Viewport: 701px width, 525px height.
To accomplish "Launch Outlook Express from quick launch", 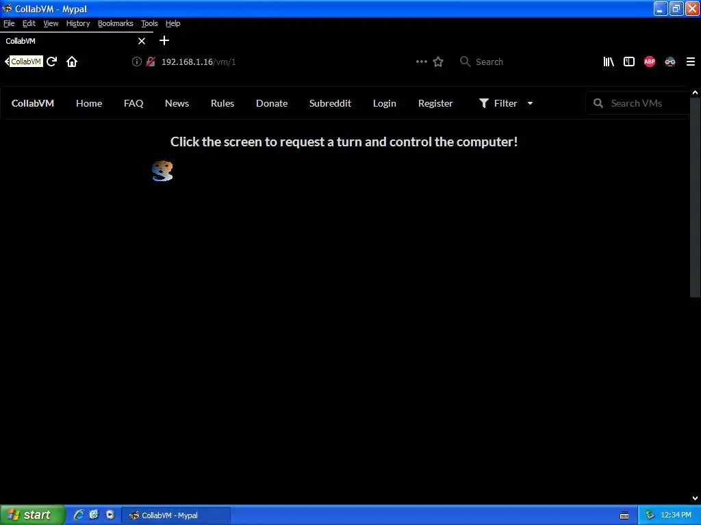I will coord(94,515).
